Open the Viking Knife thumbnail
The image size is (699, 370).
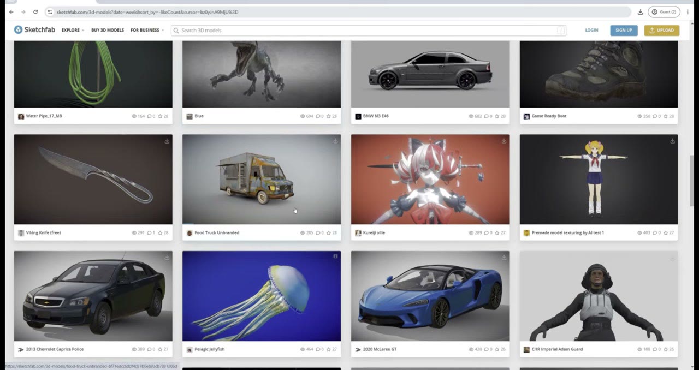click(x=93, y=180)
